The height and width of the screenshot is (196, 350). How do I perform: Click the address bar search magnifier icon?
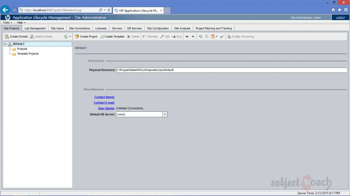pos(101,10)
